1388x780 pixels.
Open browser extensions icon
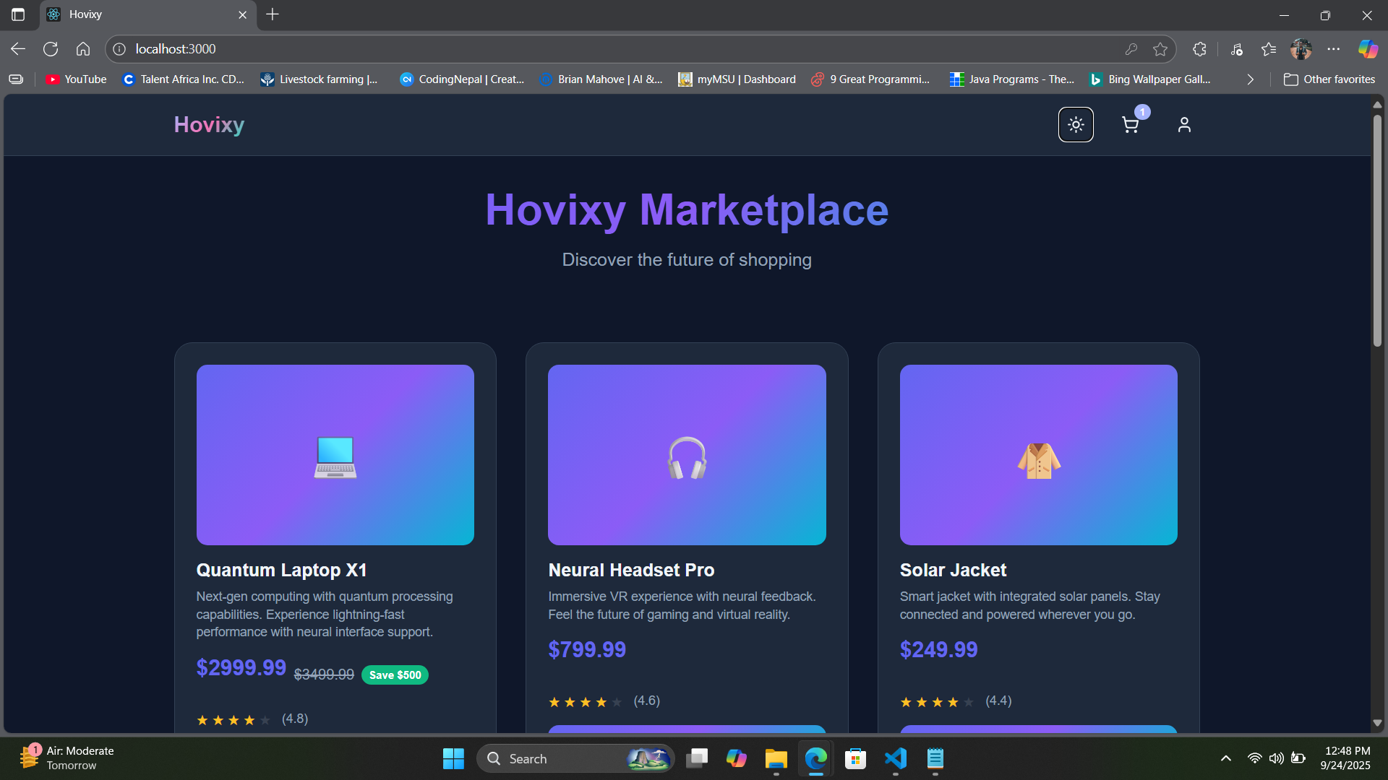pos(1199,49)
